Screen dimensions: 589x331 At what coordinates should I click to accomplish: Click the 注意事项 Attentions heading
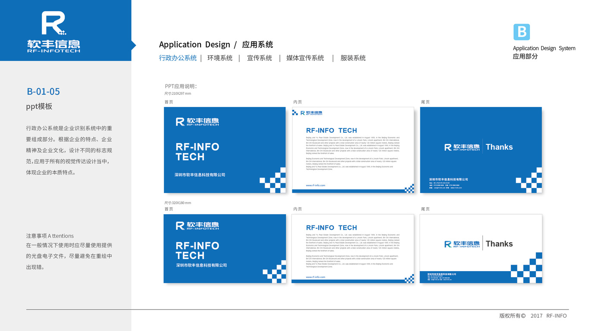50,236
